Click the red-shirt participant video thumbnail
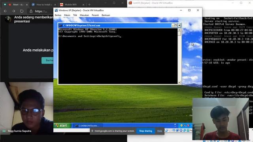This screenshot has height=142, width=253. 221,119
